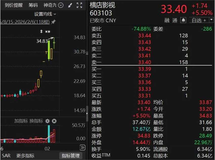The width and height of the screenshot is (215, 160).
Task: Open the dropdown arrow next to 自选
Action: [211, 20]
